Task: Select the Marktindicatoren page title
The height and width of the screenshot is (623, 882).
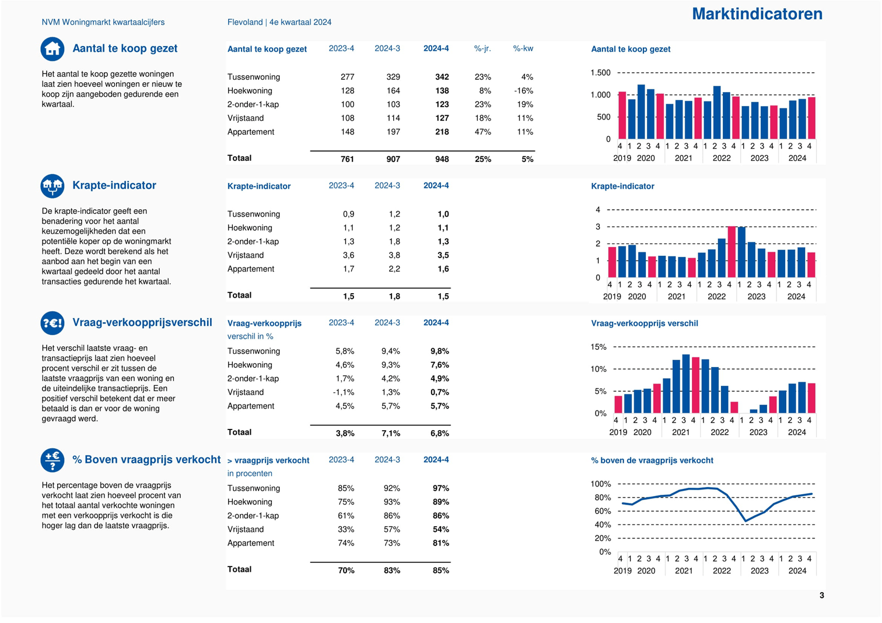Action: [x=757, y=14]
